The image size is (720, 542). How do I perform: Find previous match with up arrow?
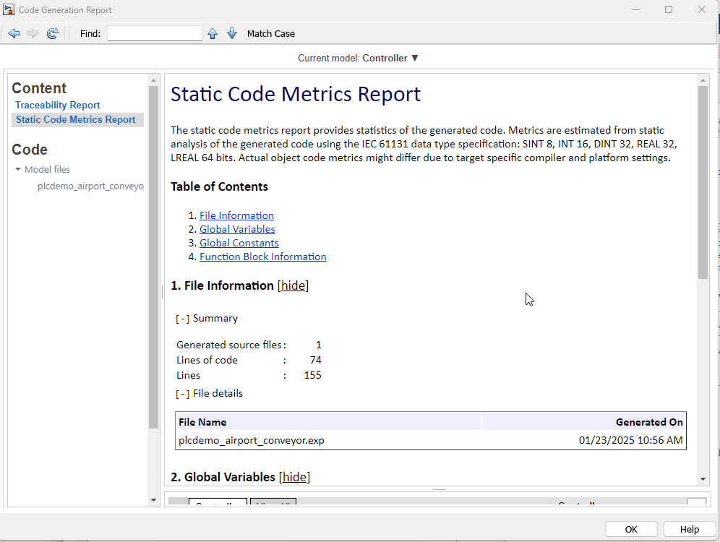click(213, 33)
